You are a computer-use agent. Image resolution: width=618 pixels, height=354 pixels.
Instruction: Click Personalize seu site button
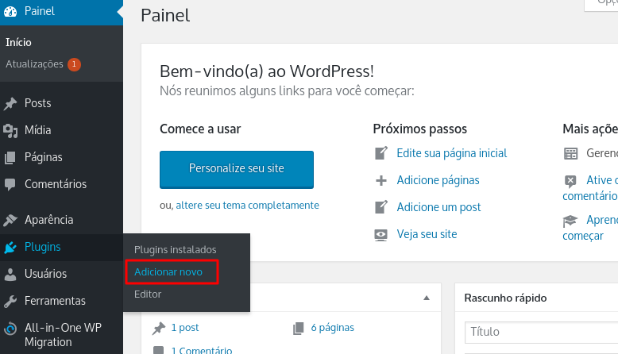pos(237,169)
